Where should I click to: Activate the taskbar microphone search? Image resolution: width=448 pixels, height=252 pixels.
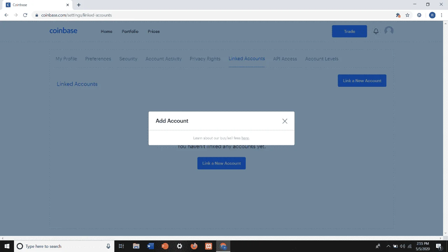(x=108, y=246)
